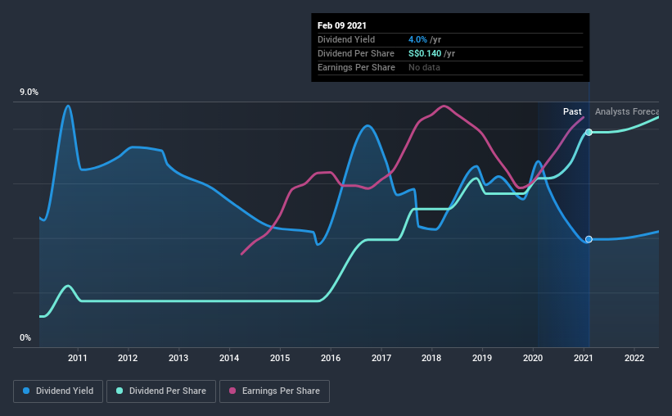
Task: Click the 2014 year label on axis
Action: tap(229, 358)
